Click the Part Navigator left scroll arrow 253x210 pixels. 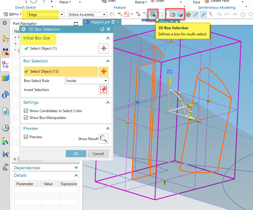coord(15,159)
